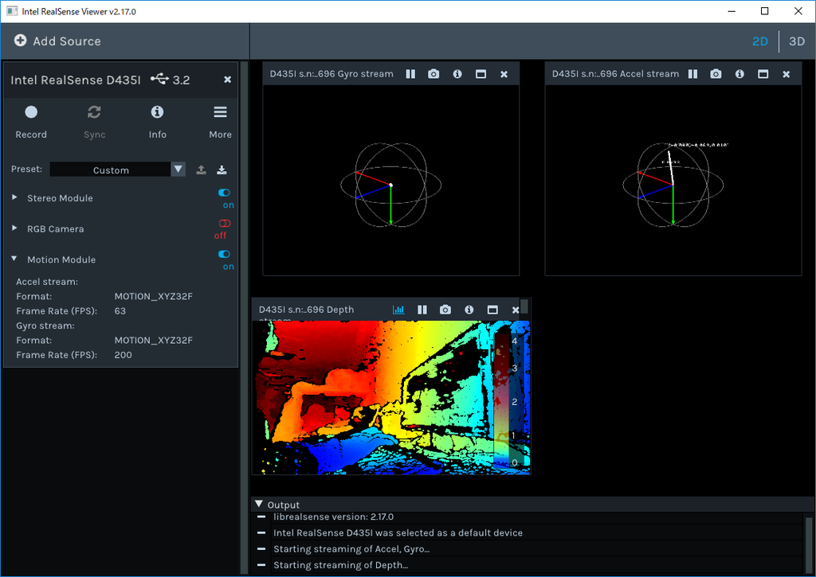816x577 pixels.
Task: Pause the Depth stream
Action: coord(422,310)
